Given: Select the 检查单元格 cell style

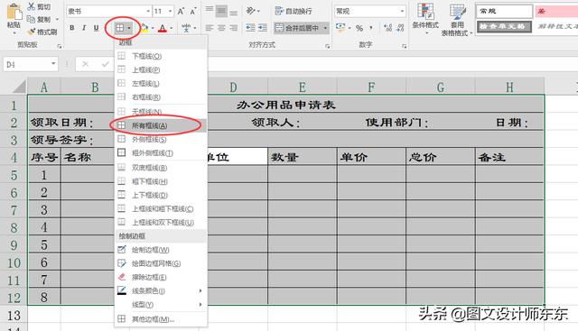Looking at the screenshot, I should coord(504,26).
